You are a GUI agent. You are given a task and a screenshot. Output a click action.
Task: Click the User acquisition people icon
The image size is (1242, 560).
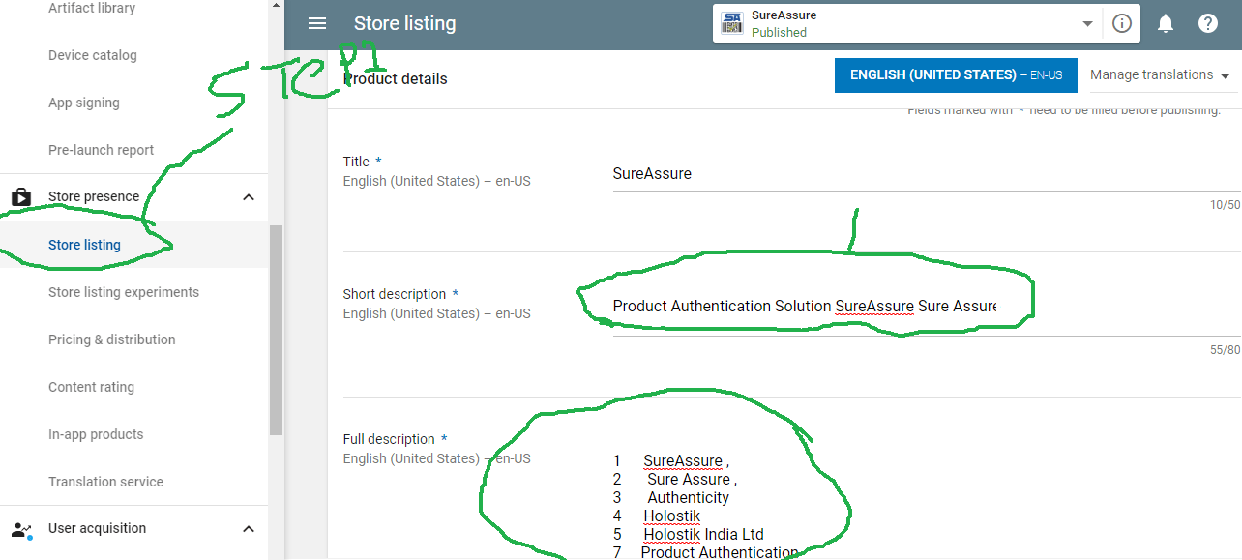pos(21,529)
